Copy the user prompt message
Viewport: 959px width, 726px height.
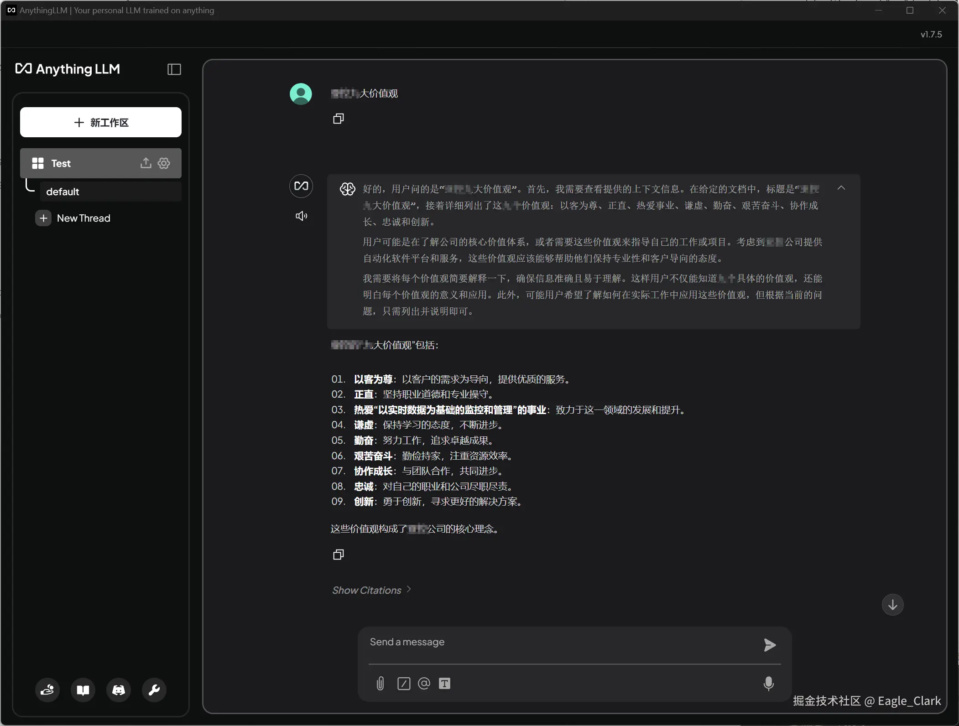[x=338, y=119]
